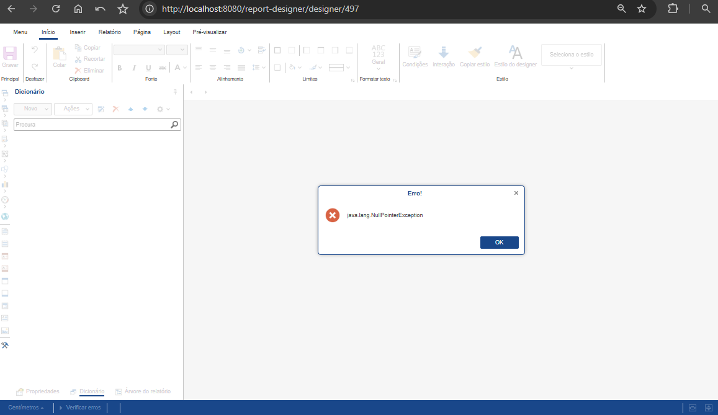The image size is (718, 415).
Task: Switch to Árvore do relatório panel tab
Action: 143,391
